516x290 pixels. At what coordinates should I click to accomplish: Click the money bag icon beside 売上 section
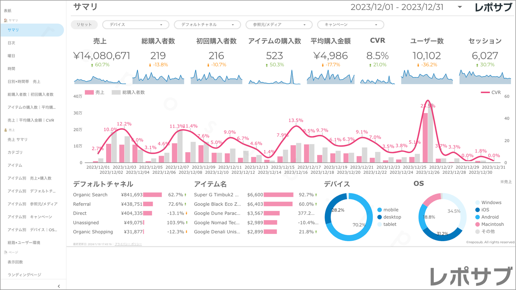tap(5, 130)
